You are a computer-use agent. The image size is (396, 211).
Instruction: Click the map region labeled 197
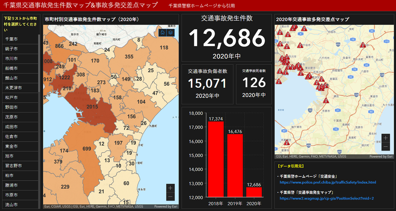pyautogui.click(x=118, y=143)
